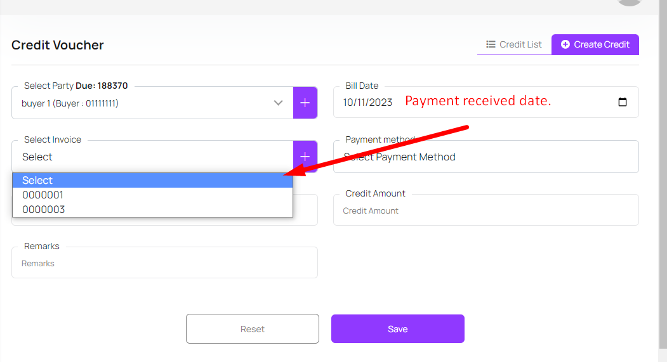Open the Select Invoice dropdown field
Image resolution: width=667 pixels, height=362 pixels.
point(152,157)
